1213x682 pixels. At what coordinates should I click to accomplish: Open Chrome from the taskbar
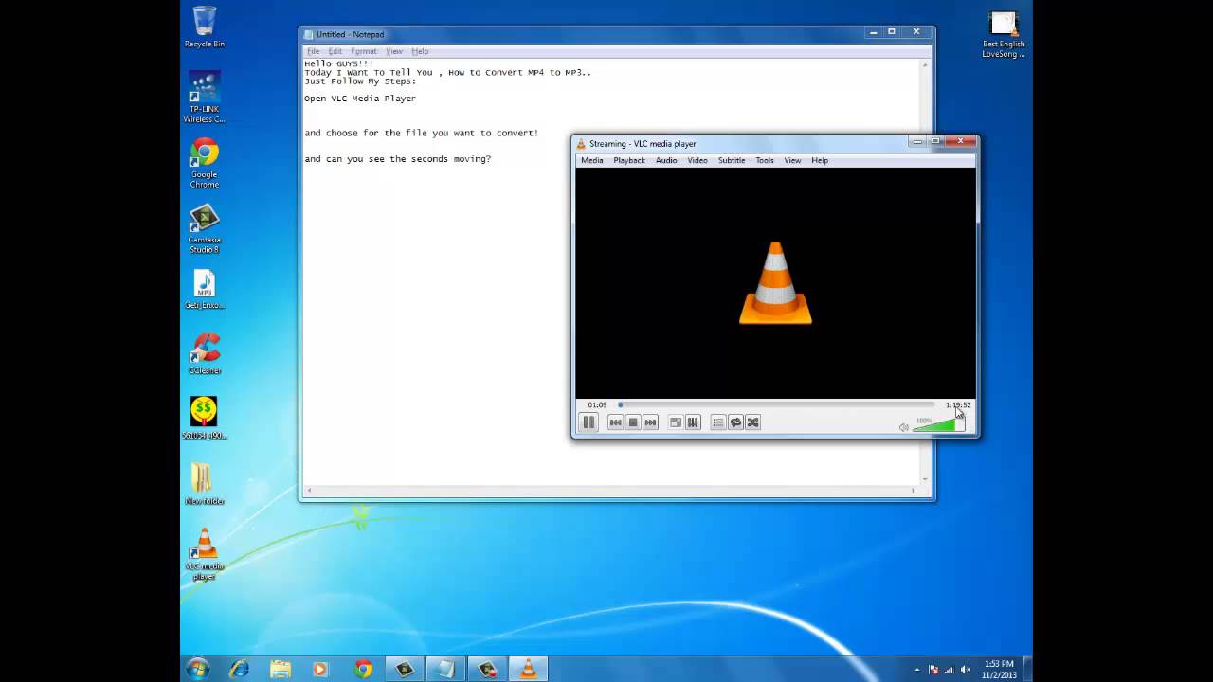point(363,669)
